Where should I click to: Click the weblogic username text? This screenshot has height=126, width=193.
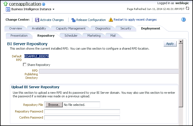click(182, 3)
